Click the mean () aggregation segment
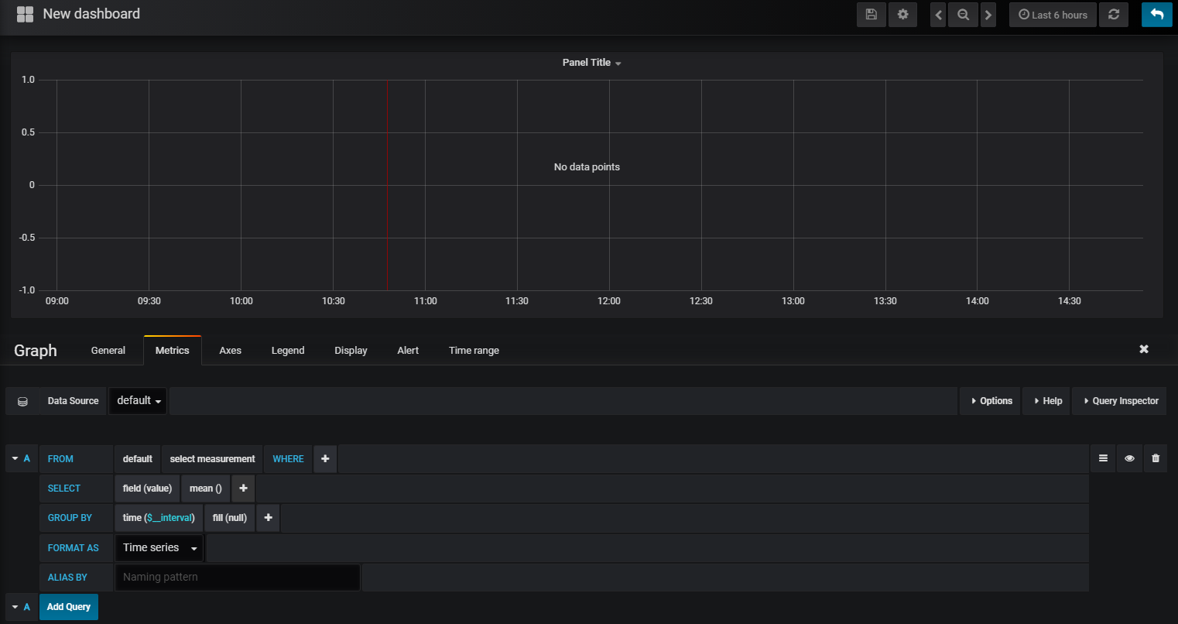This screenshot has height=624, width=1178. (x=206, y=489)
